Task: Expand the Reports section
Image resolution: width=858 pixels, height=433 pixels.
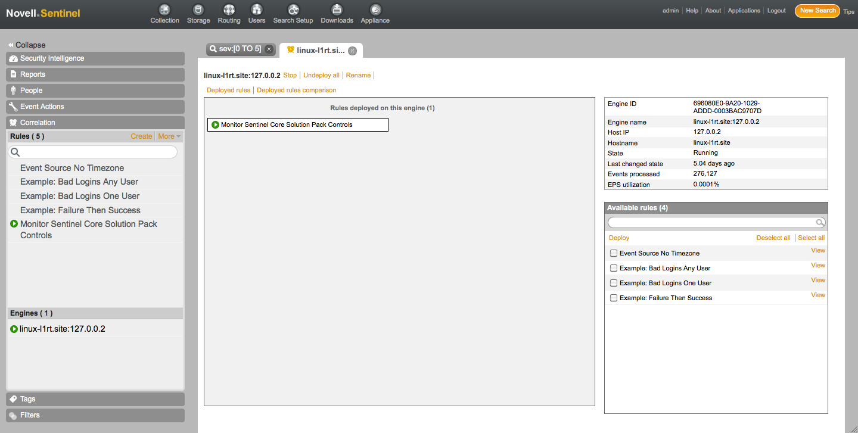Action: 95,74
